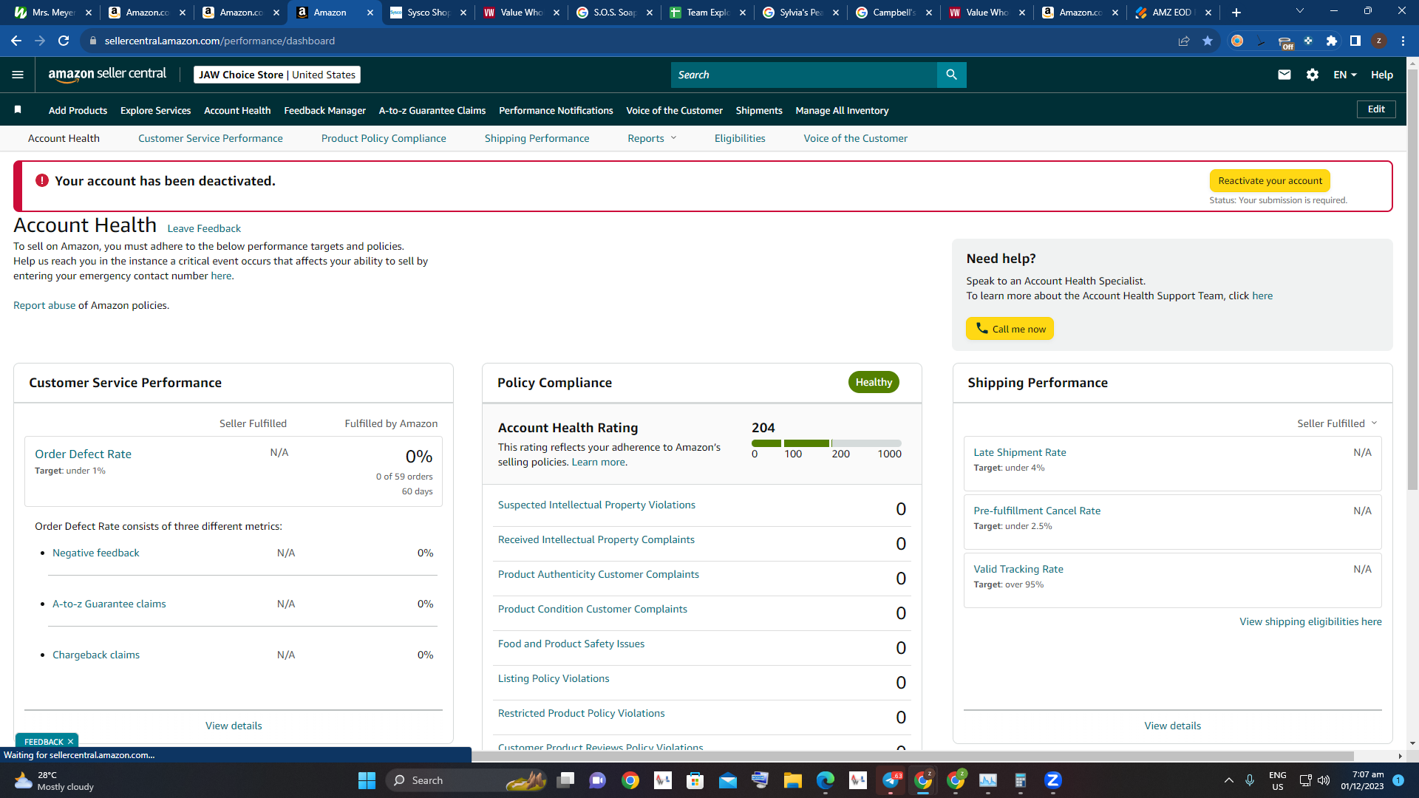Open the Windows Start menu
Screen dimensions: 1419x798
coord(367,780)
